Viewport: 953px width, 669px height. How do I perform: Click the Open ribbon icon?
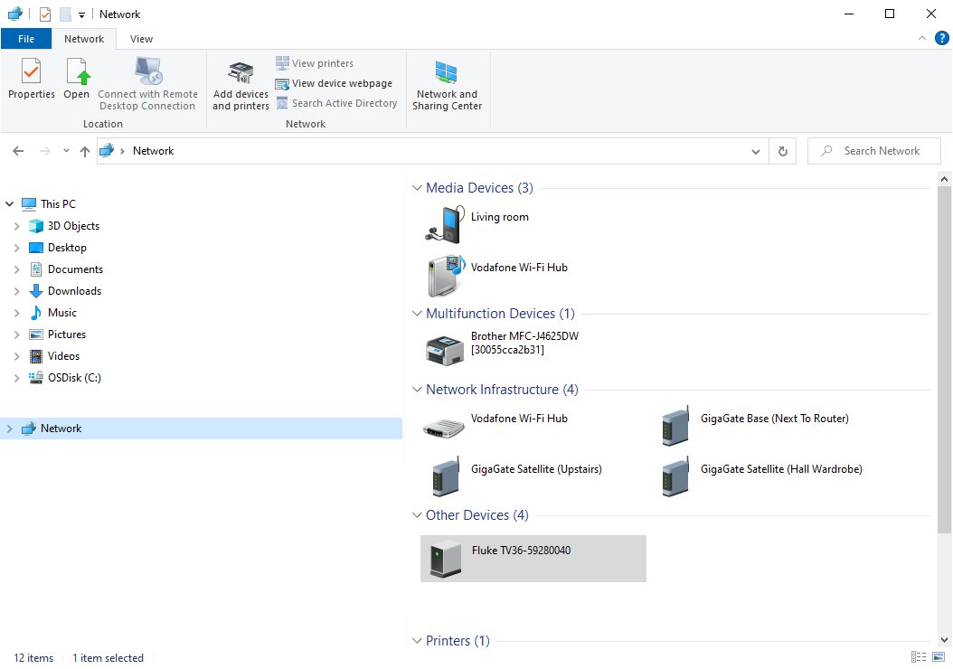77,71
